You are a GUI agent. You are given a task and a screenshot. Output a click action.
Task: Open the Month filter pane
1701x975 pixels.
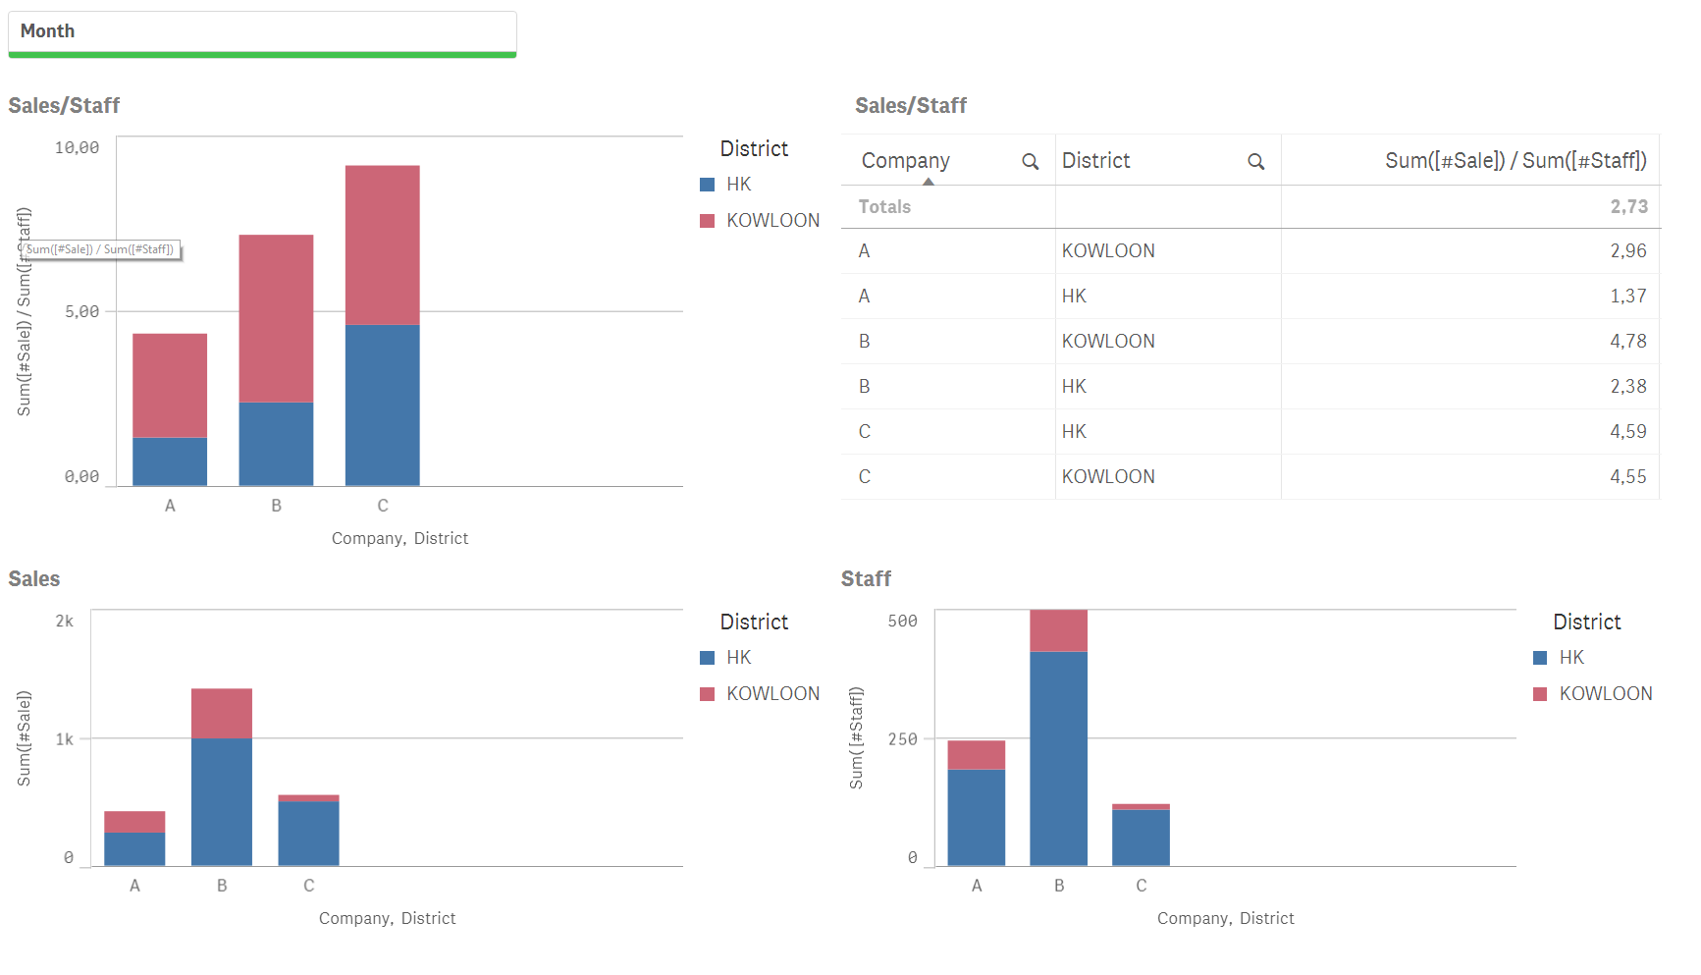pyautogui.click(x=262, y=34)
